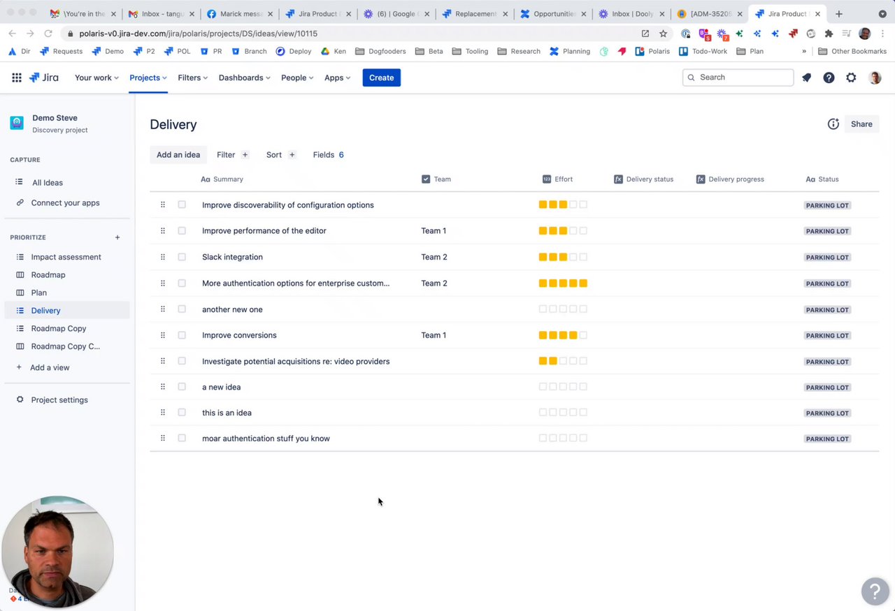Switch to Impact assessment view
The width and height of the screenshot is (895, 611).
[x=66, y=257]
